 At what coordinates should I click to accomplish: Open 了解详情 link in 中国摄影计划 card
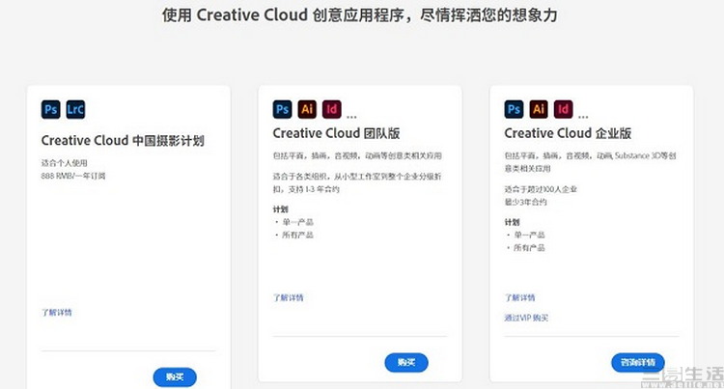pyautogui.click(x=57, y=313)
